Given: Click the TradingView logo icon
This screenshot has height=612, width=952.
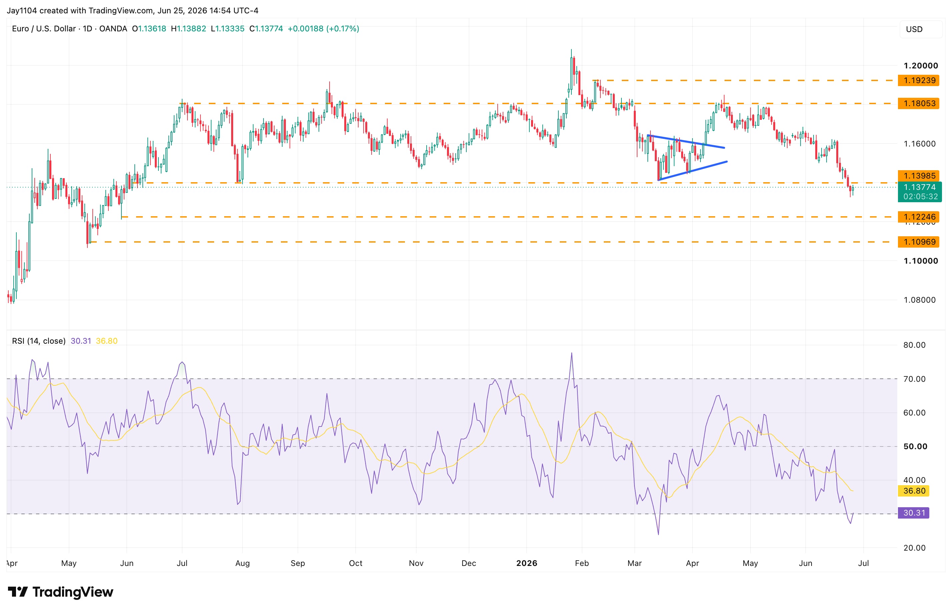Looking at the screenshot, I should coord(18,592).
